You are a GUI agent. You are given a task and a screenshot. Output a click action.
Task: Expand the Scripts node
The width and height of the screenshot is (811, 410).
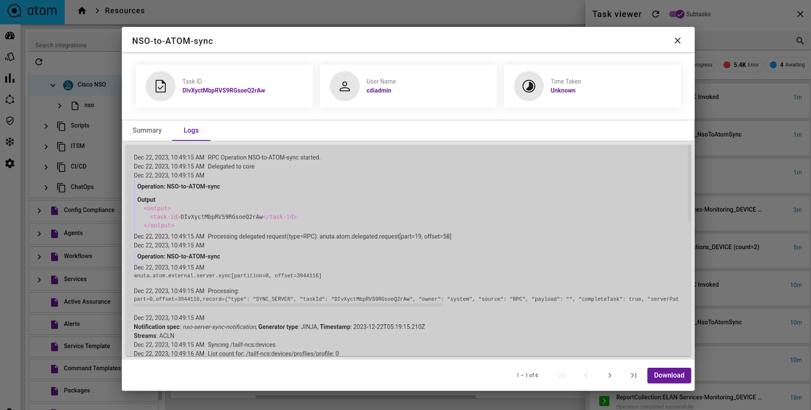[x=46, y=126]
